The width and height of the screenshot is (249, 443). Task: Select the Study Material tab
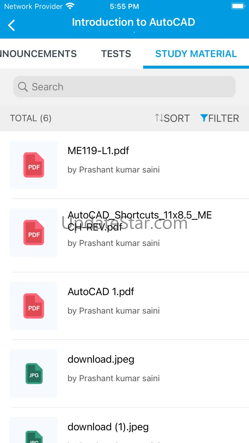click(196, 54)
